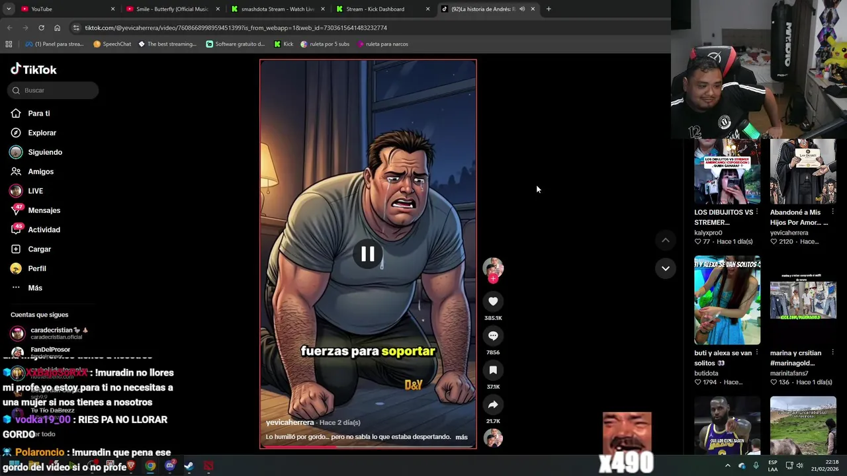Screen dimensions: 847x476
Task: Like the video with heart icon
Action: coord(493,301)
